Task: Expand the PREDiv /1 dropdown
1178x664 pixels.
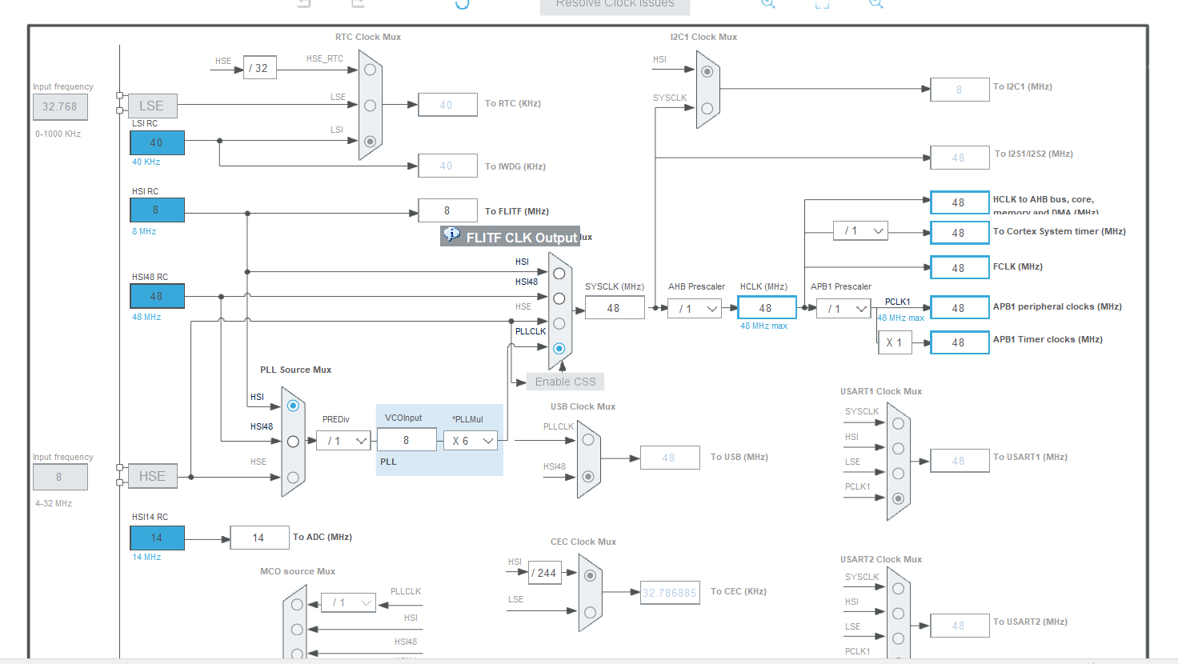Action: tap(343, 441)
